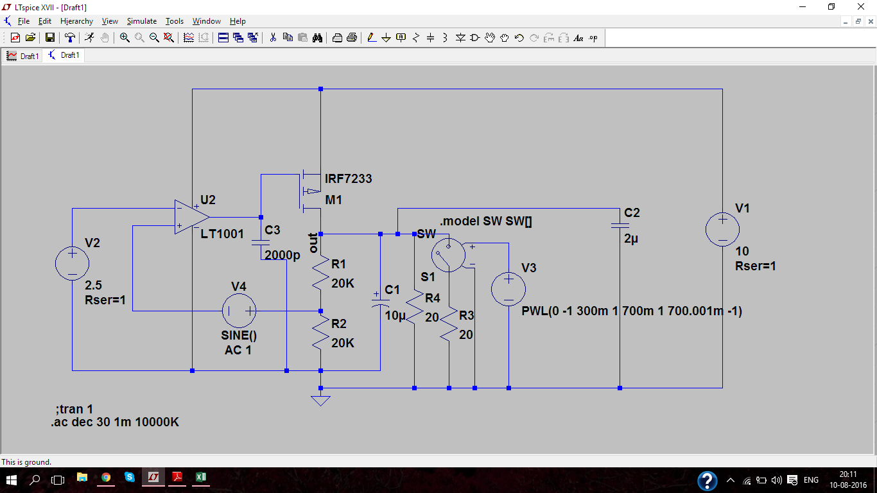Open Chrome from the taskbar
This screenshot has width=877, height=493.
pyautogui.click(x=106, y=478)
